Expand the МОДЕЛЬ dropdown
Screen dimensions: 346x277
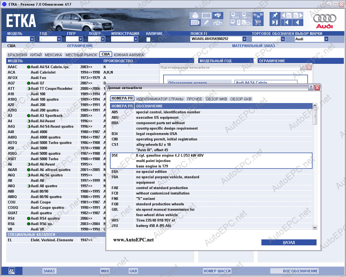[x=32, y=39]
